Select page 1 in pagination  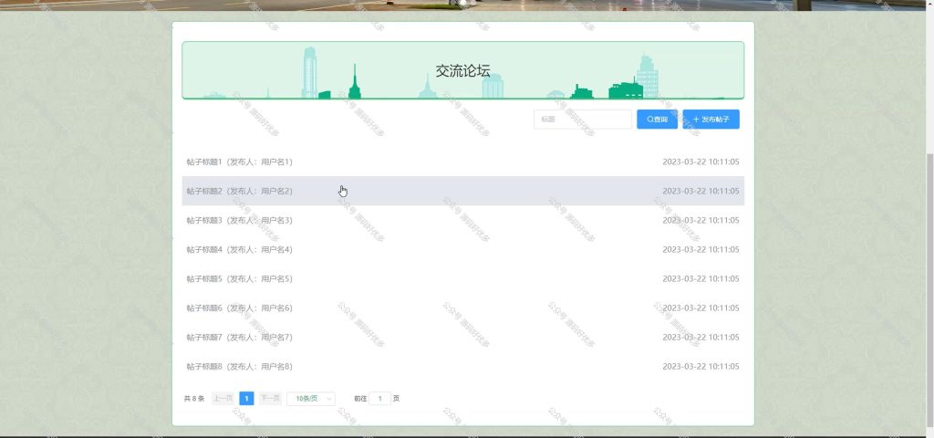click(x=246, y=399)
